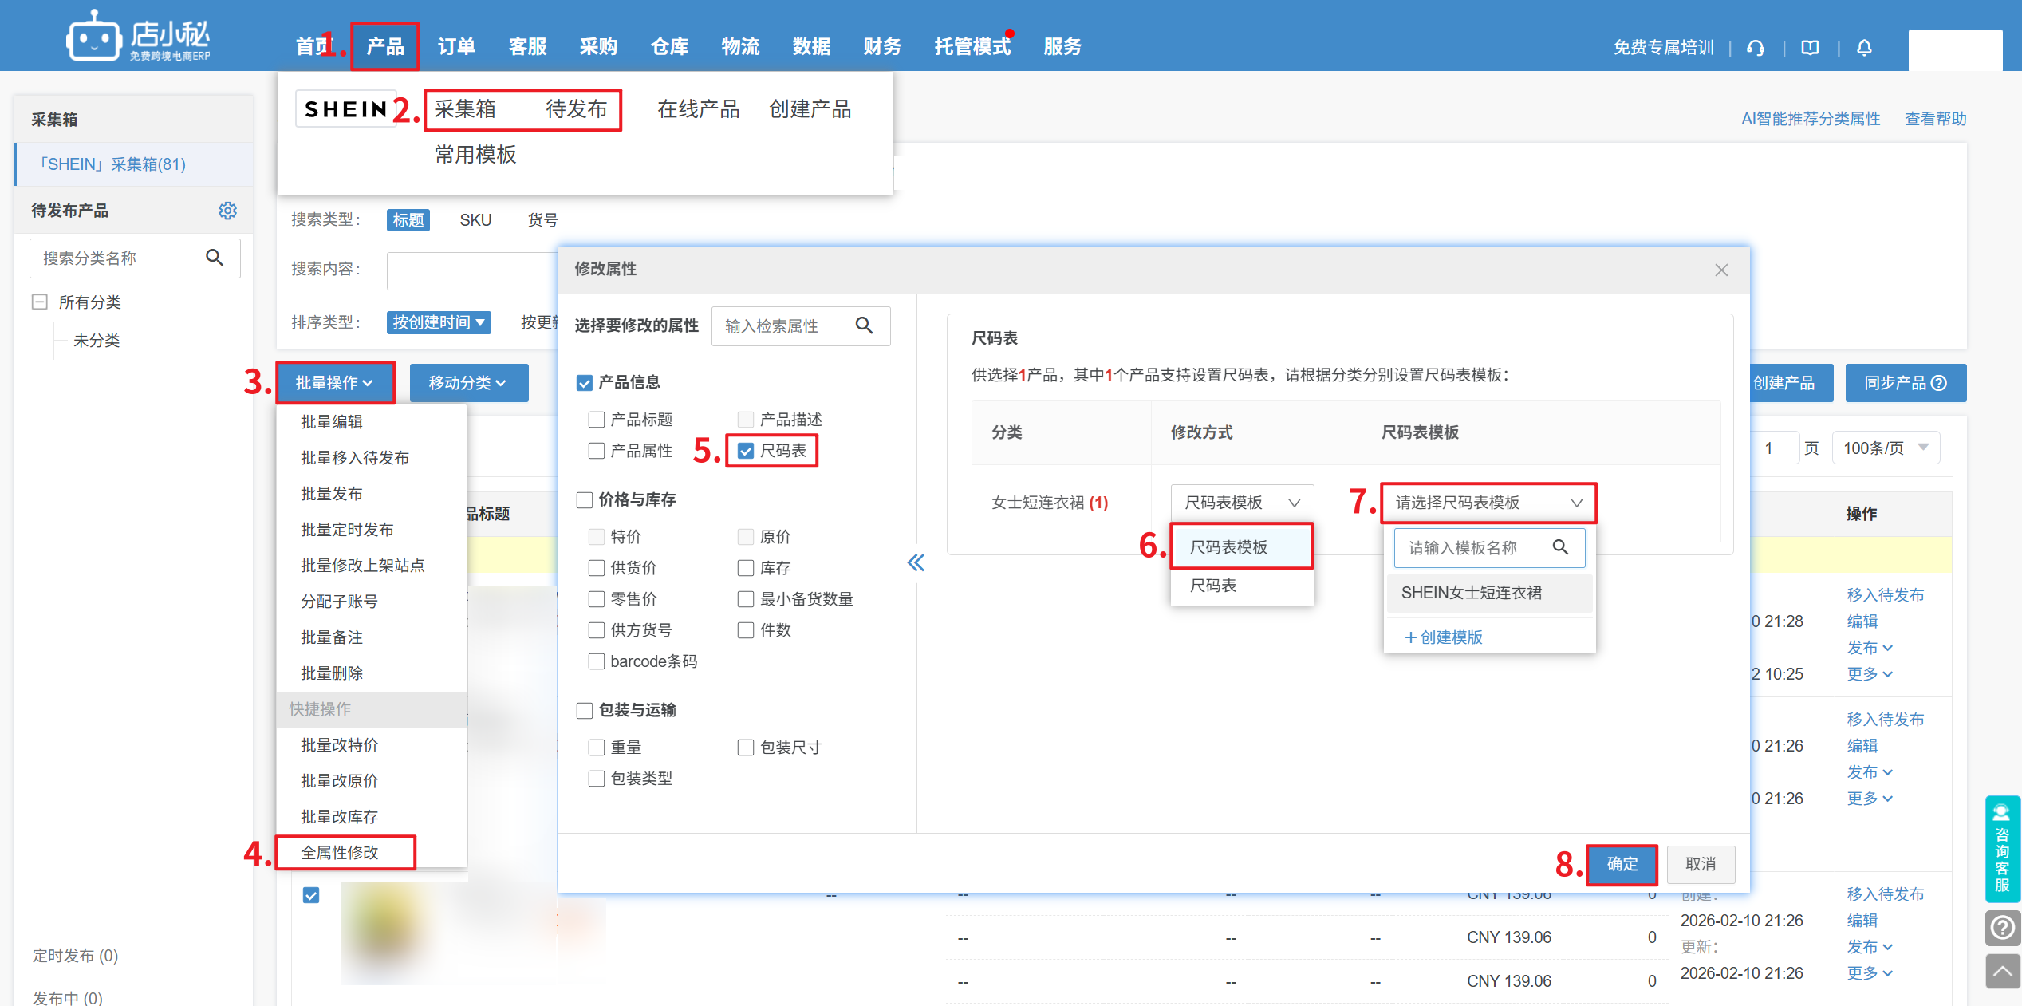The width and height of the screenshot is (2022, 1006).
Task: Uncheck the 尺码表 checkbox
Action: [x=746, y=452]
